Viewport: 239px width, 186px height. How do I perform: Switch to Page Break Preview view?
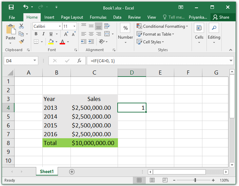point(165,180)
